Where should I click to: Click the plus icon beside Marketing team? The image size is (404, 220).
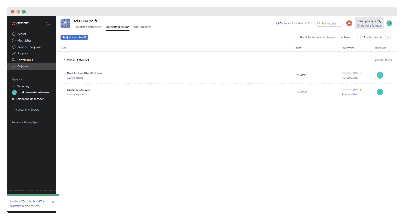click(x=48, y=86)
